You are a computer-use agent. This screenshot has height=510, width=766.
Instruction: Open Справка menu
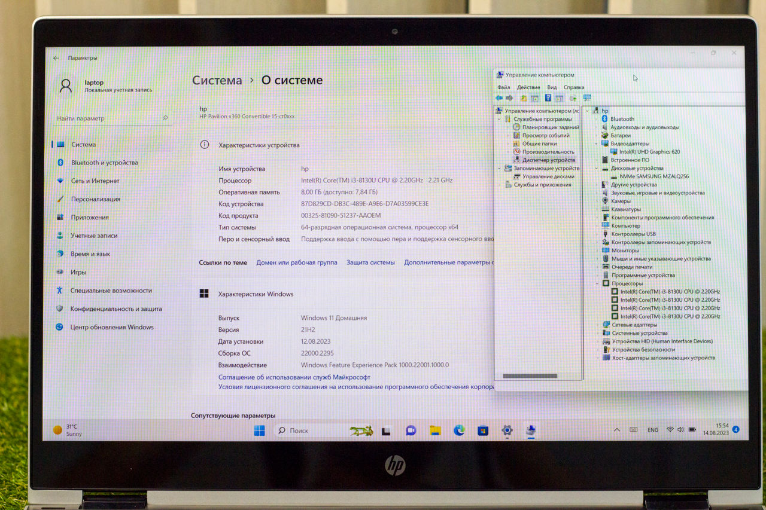click(x=574, y=87)
